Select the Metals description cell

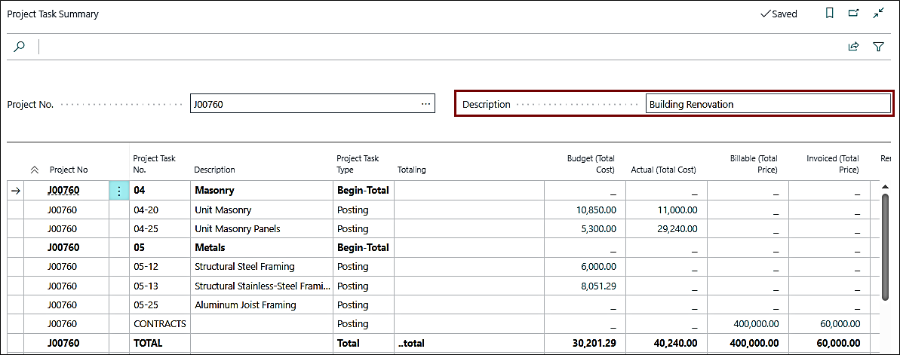tap(262, 248)
